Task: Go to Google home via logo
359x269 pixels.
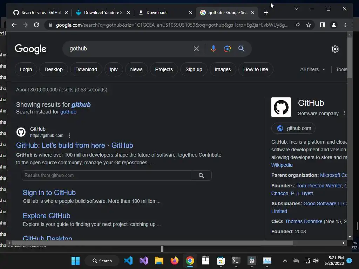Action: point(31,49)
